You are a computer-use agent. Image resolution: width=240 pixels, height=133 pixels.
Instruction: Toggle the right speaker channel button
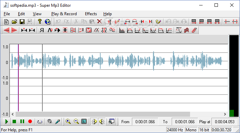coord(102,121)
